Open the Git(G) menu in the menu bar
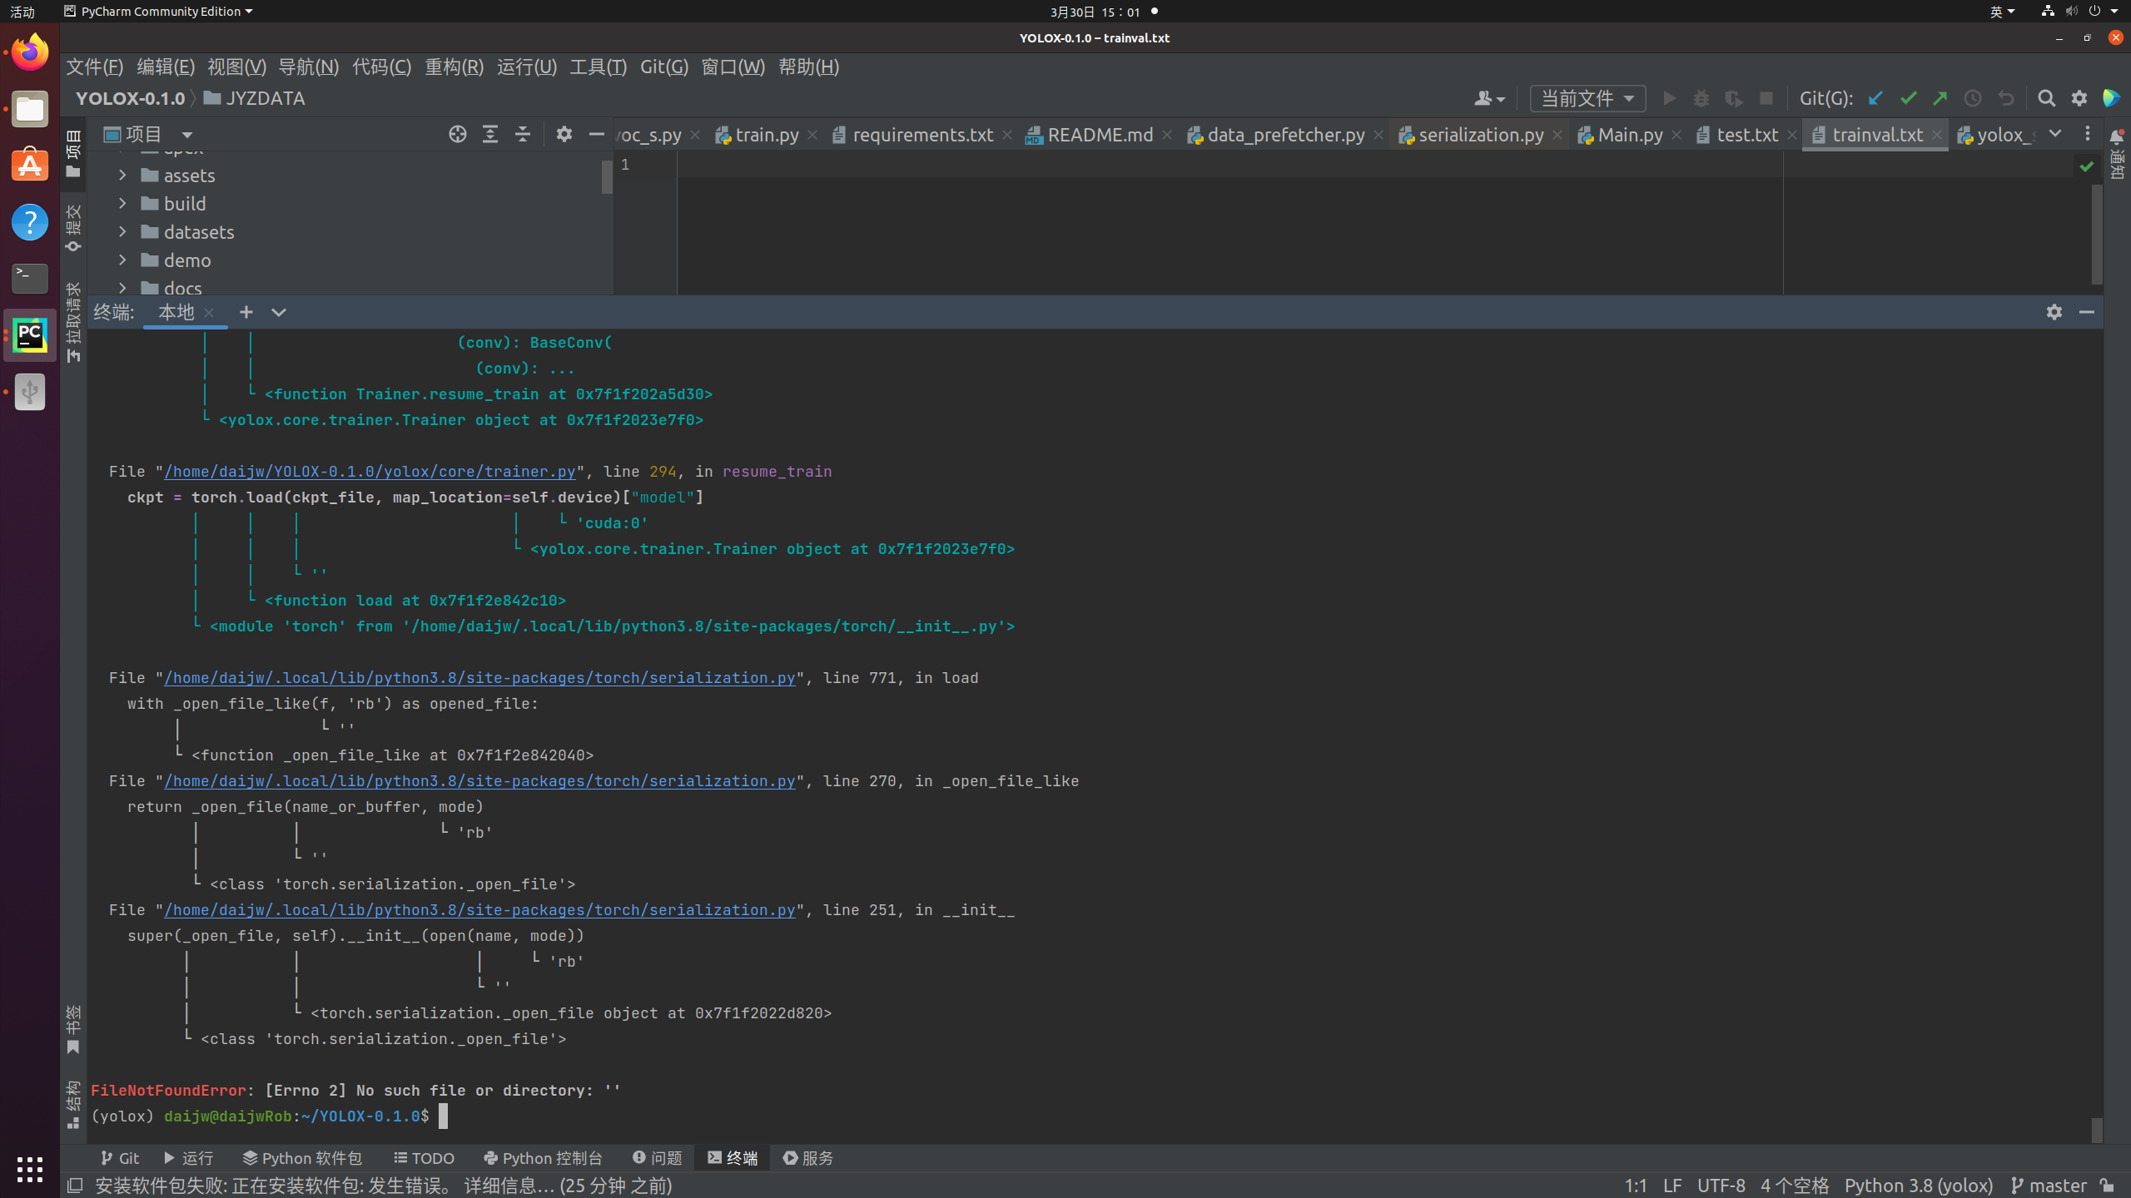 pos(663,67)
